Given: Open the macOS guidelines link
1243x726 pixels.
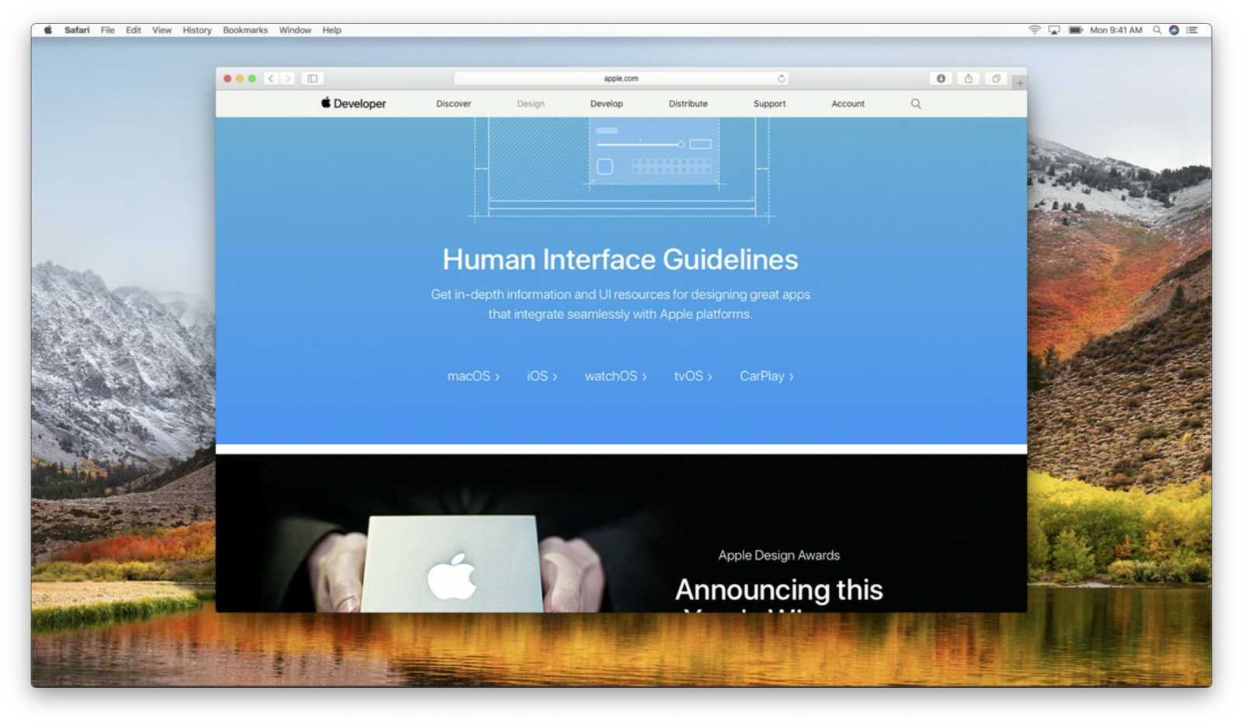Looking at the screenshot, I should [x=473, y=376].
